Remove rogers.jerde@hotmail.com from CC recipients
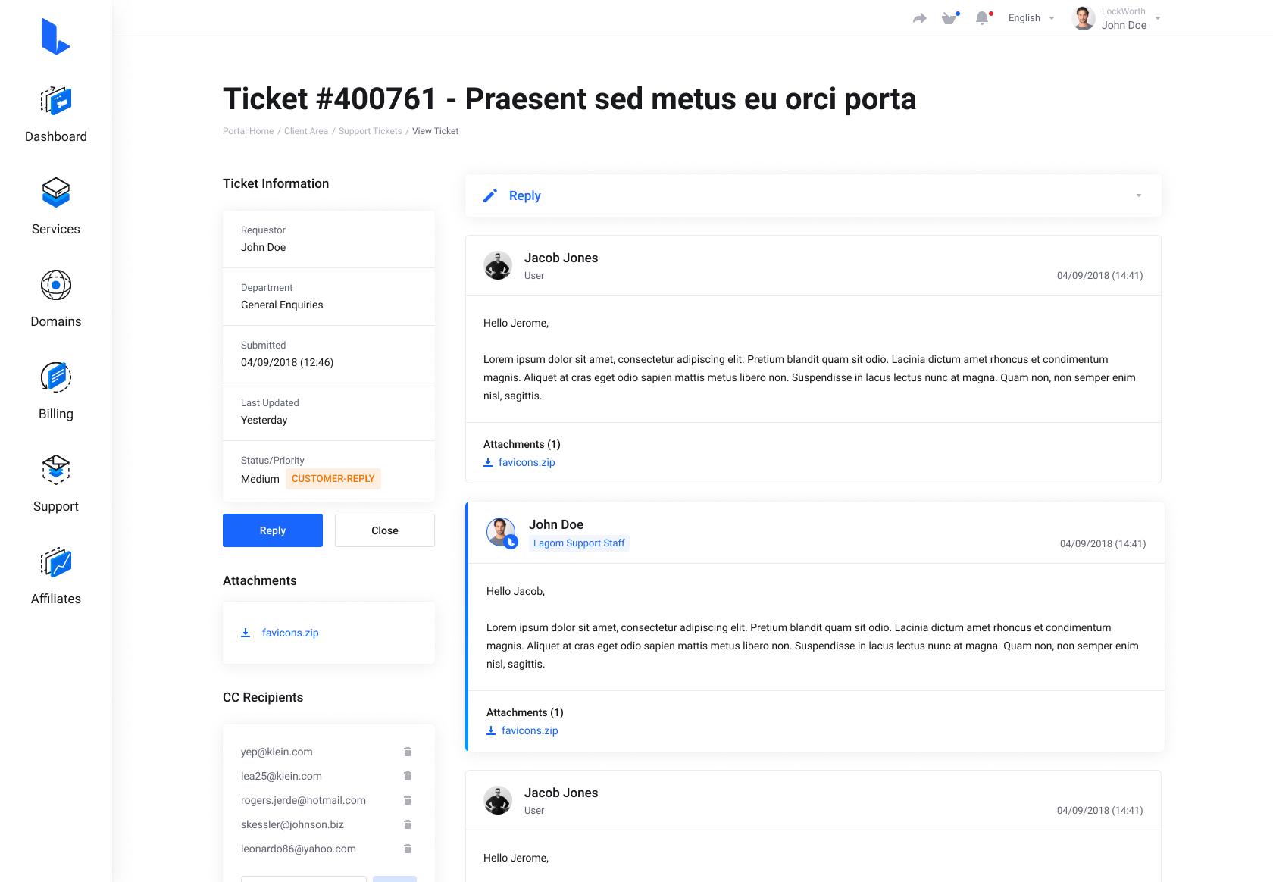This screenshot has height=882, width=1273. (408, 800)
